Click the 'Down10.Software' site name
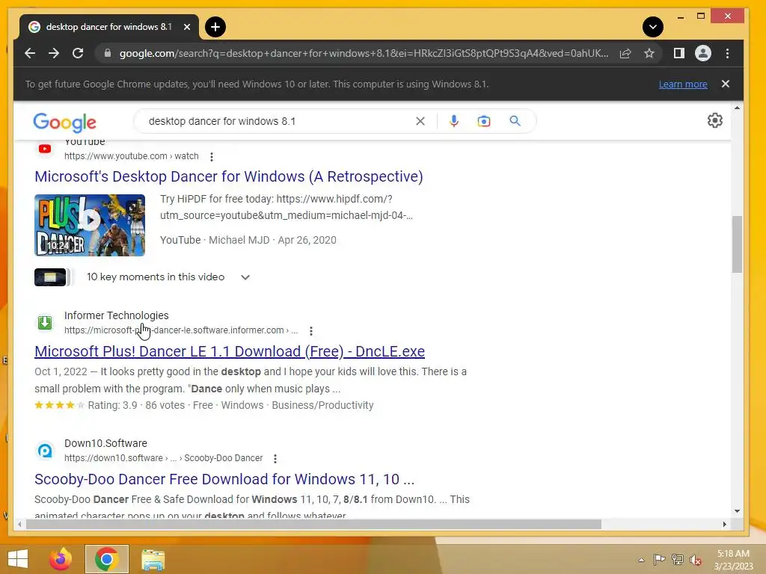This screenshot has width=766, height=574. point(105,443)
